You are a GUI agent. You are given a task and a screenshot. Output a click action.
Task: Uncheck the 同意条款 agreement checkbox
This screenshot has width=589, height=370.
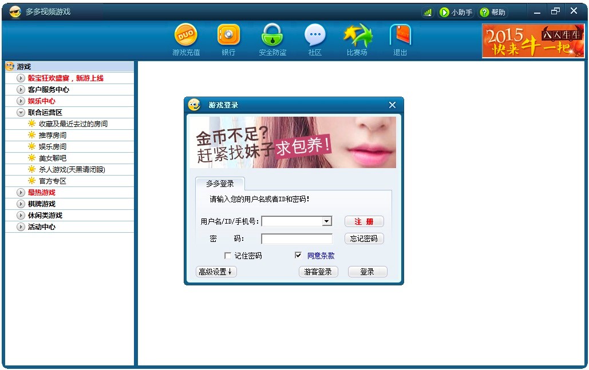click(298, 256)
